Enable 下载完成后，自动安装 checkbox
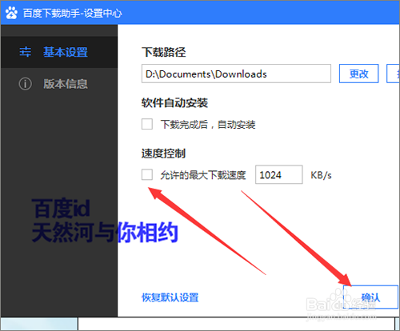This screenshot has height=331, width=400. coord(147,124)
